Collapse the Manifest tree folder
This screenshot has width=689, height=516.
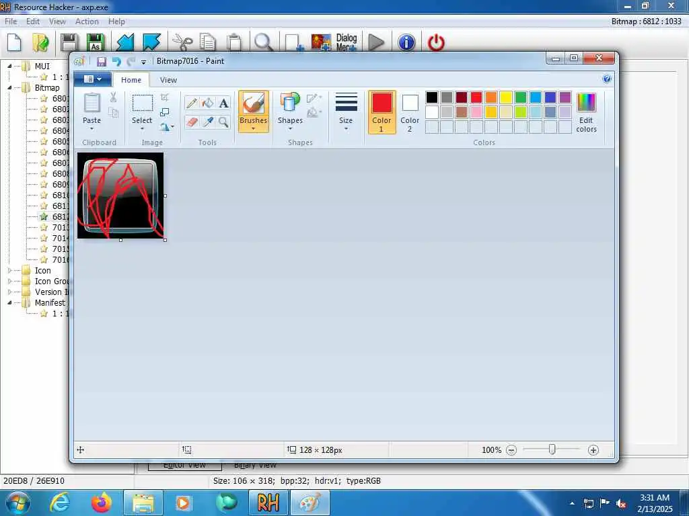[9, 303]
